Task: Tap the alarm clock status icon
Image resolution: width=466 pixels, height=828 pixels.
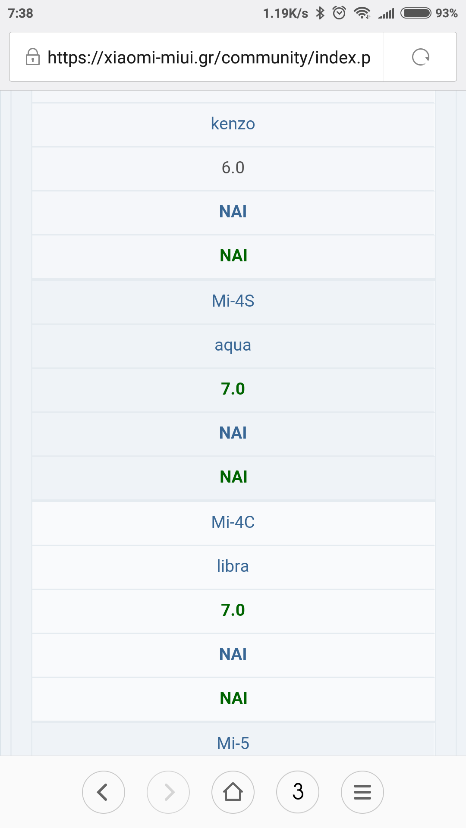Action: point(339,13)
